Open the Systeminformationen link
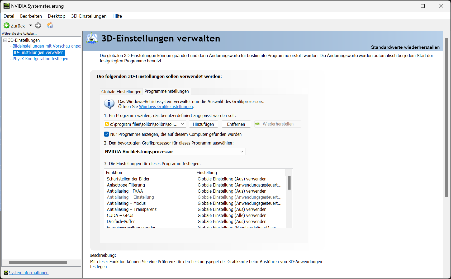This screenshot has width=451, height=279. coord(29,273)
